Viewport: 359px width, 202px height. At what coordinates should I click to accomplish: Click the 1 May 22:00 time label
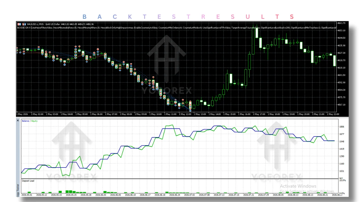(x=333, y=114)
